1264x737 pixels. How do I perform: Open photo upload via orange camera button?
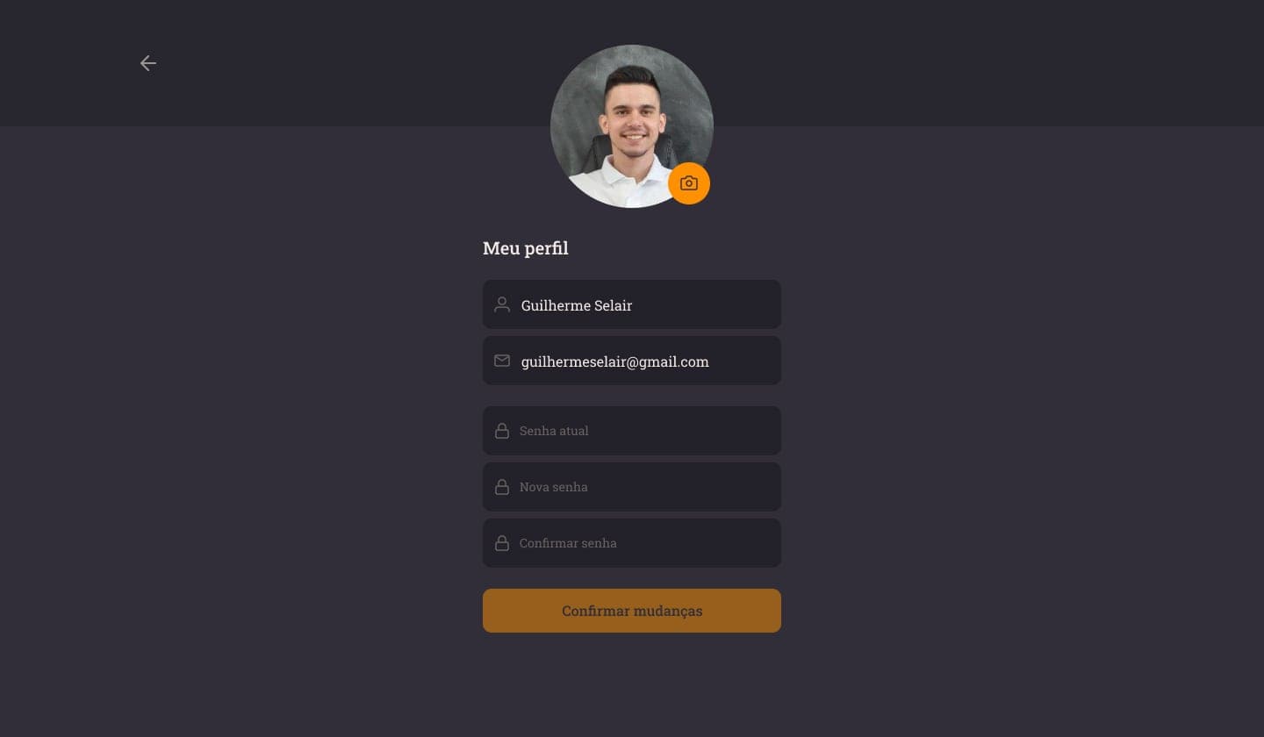(x=689, y=183)
